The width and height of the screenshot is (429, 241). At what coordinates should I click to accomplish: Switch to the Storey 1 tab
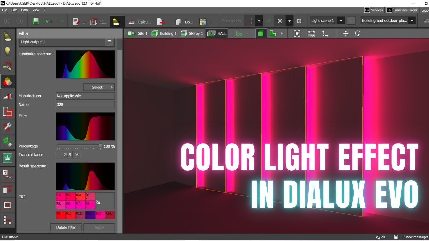click(192, 33)
